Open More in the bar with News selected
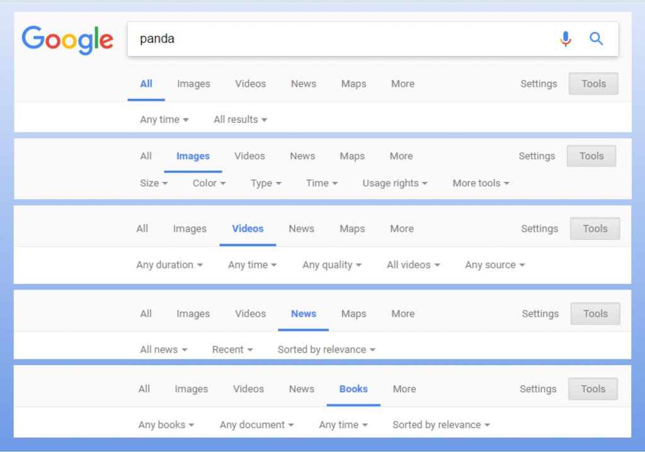 [x=403, y=314]
